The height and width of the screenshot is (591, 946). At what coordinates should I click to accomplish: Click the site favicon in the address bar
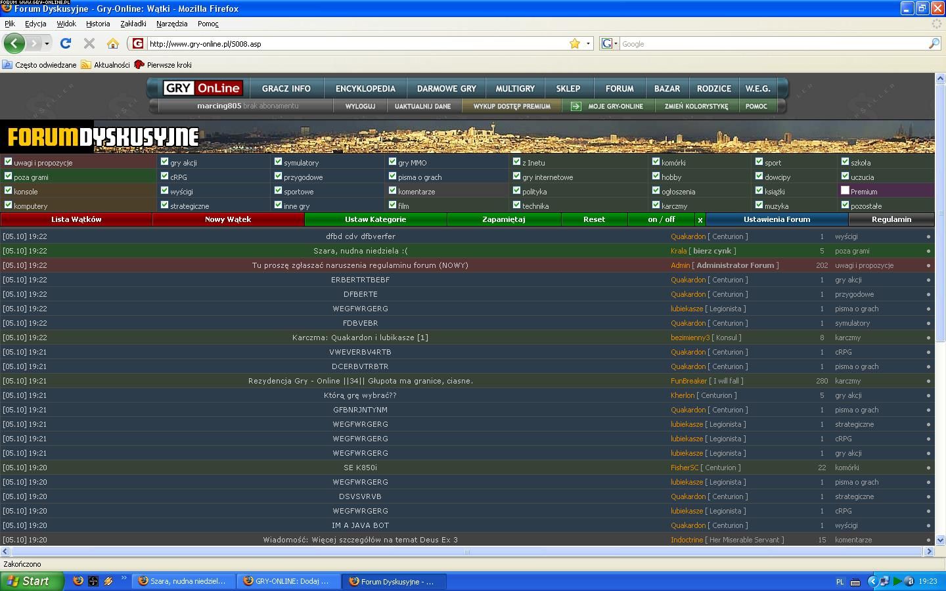[137, 43]
